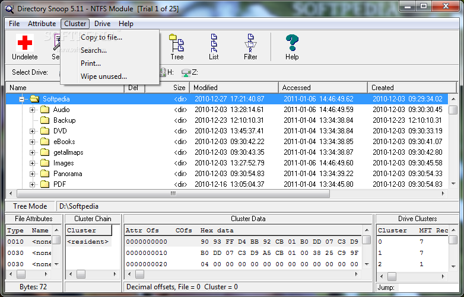The image size is (464, 297).
Task: Switch to List view icon
Action: [214, 43]
